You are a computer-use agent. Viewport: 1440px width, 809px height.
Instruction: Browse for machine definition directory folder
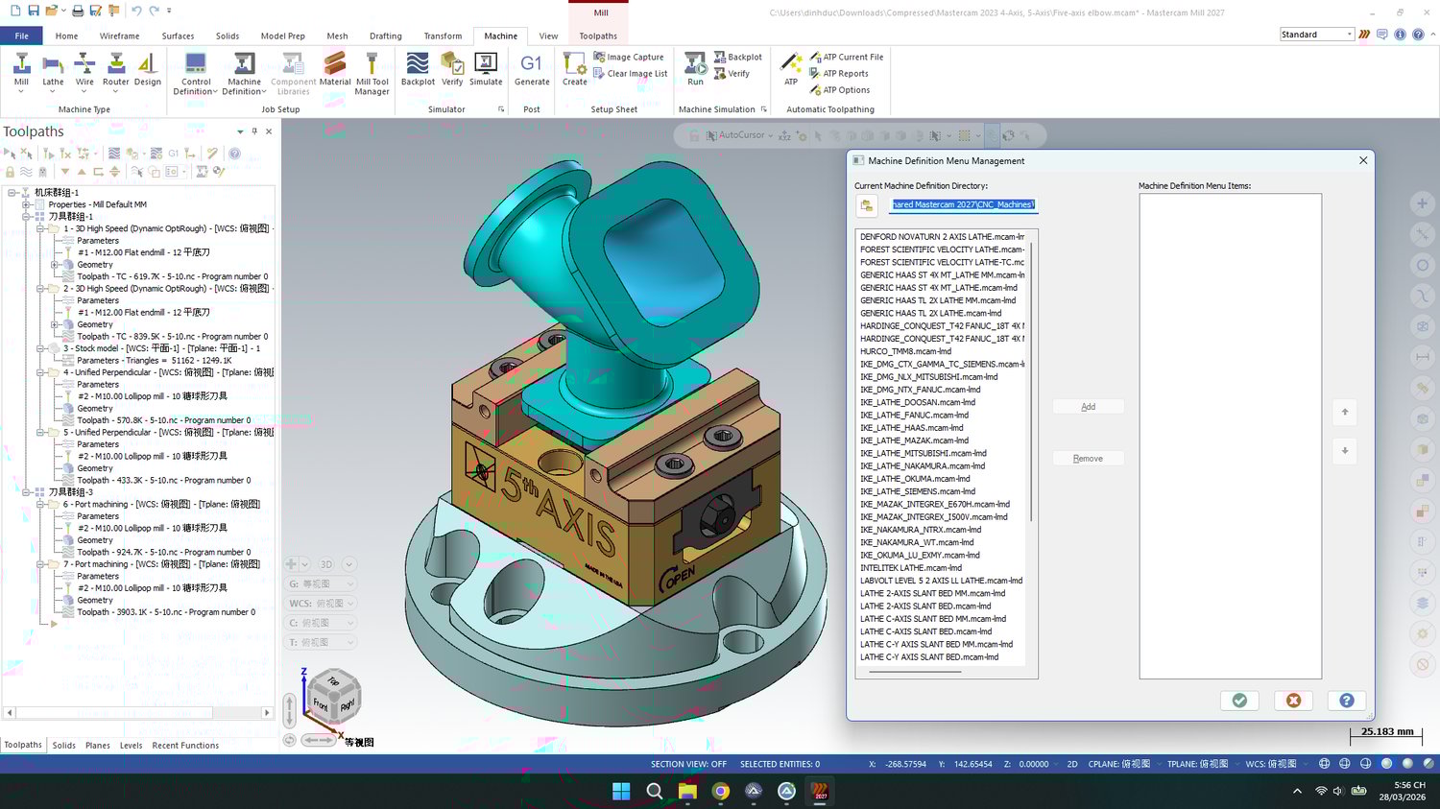(x=867, y=205)
